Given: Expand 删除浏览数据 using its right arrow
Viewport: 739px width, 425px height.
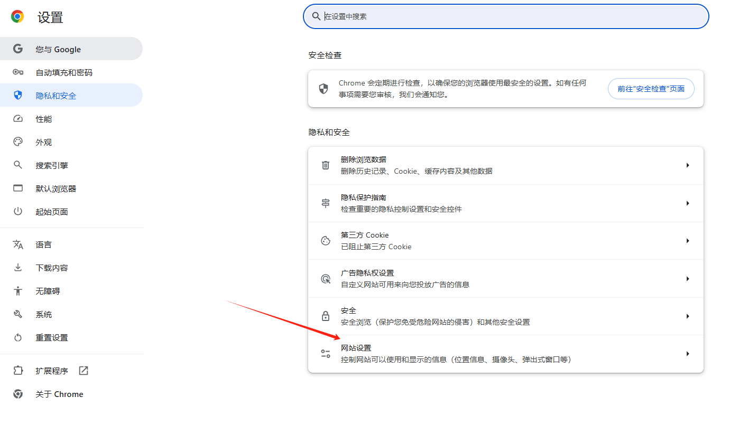Looking at the screenshot, I should [x=688, y=165].
